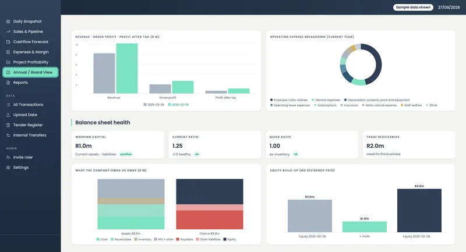Click the Quick Ratio 1.00 card
The width and height of the screenshot is (466, 252).
pos(312,145)
